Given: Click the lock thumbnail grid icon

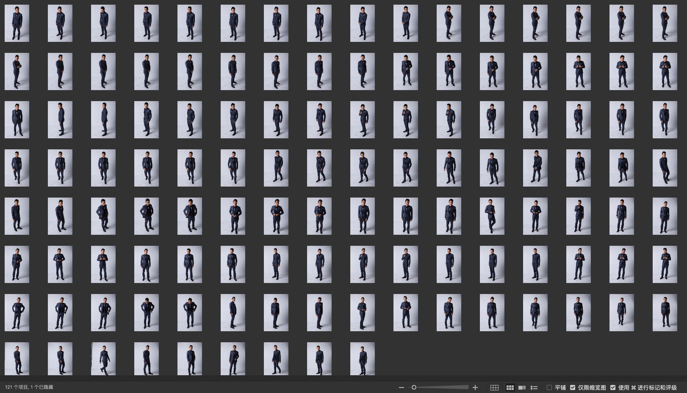Looking at the screenshot, I should pos(494,388).
